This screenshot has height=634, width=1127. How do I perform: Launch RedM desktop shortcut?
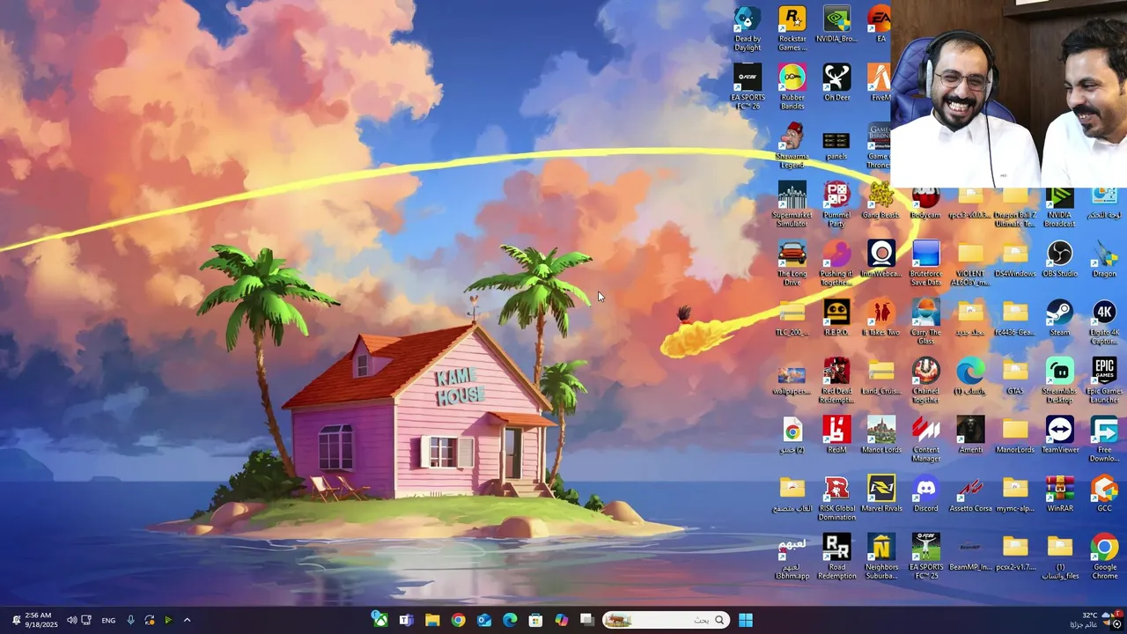tap(836, 435)
